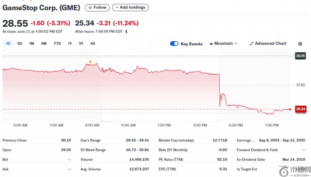Click the after-hours moon icon

tap(127, 31)
